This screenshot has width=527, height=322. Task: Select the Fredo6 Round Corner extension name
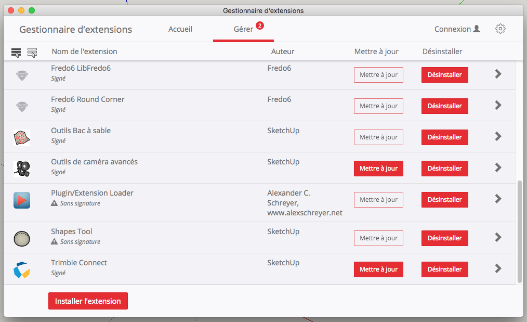tap(88, 99)
